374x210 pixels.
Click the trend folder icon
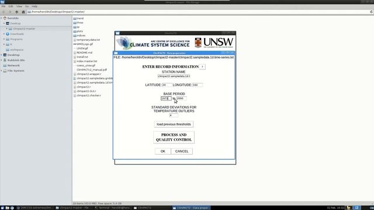point(75,18)
